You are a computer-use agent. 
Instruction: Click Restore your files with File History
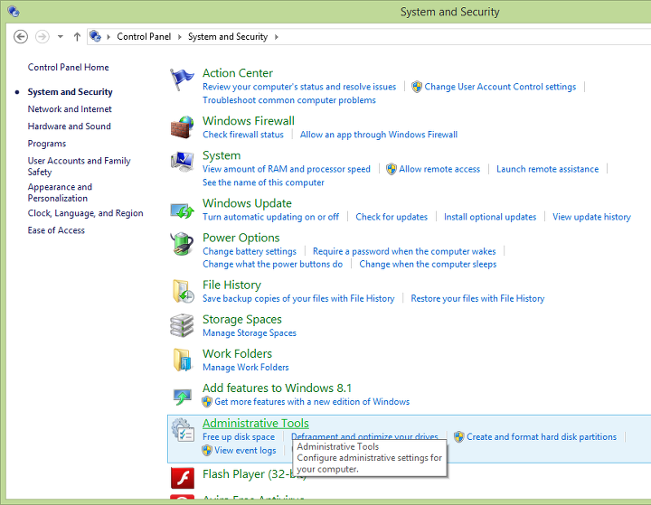click(477, 299)
